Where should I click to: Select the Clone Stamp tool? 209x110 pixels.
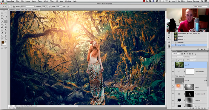coord(2,24)
